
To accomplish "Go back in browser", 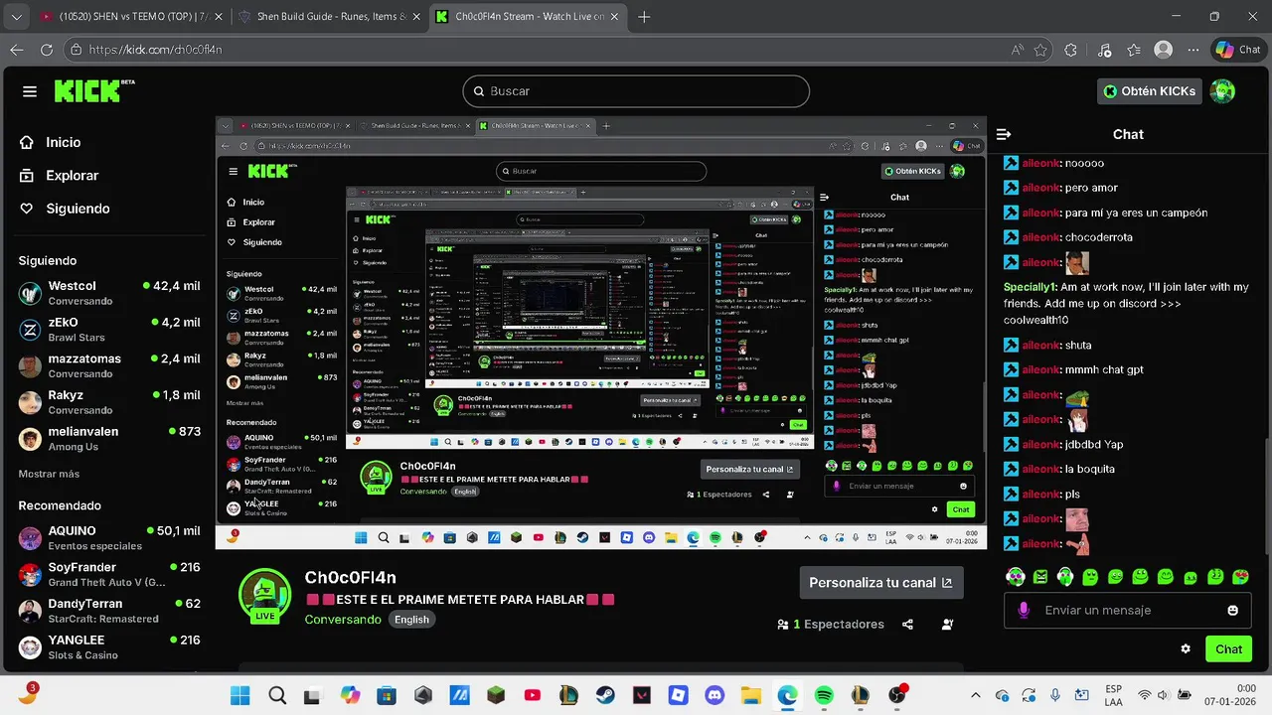I will (x=17, y=50).
